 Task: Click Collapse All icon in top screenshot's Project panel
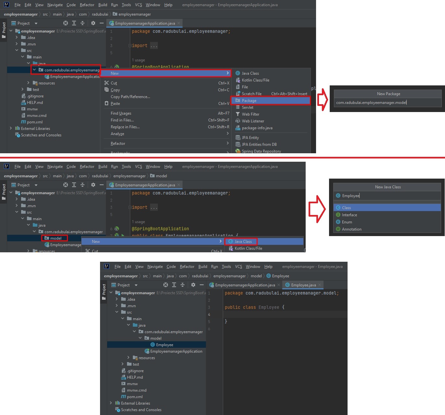click(83, 23)
